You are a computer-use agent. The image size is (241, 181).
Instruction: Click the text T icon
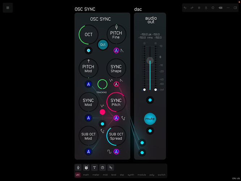94,168
